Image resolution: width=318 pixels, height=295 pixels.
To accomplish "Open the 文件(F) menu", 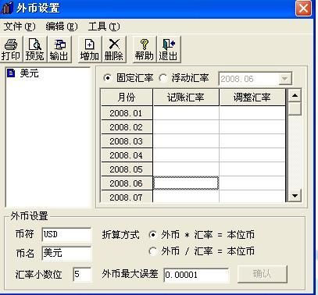I will [20, 27].
